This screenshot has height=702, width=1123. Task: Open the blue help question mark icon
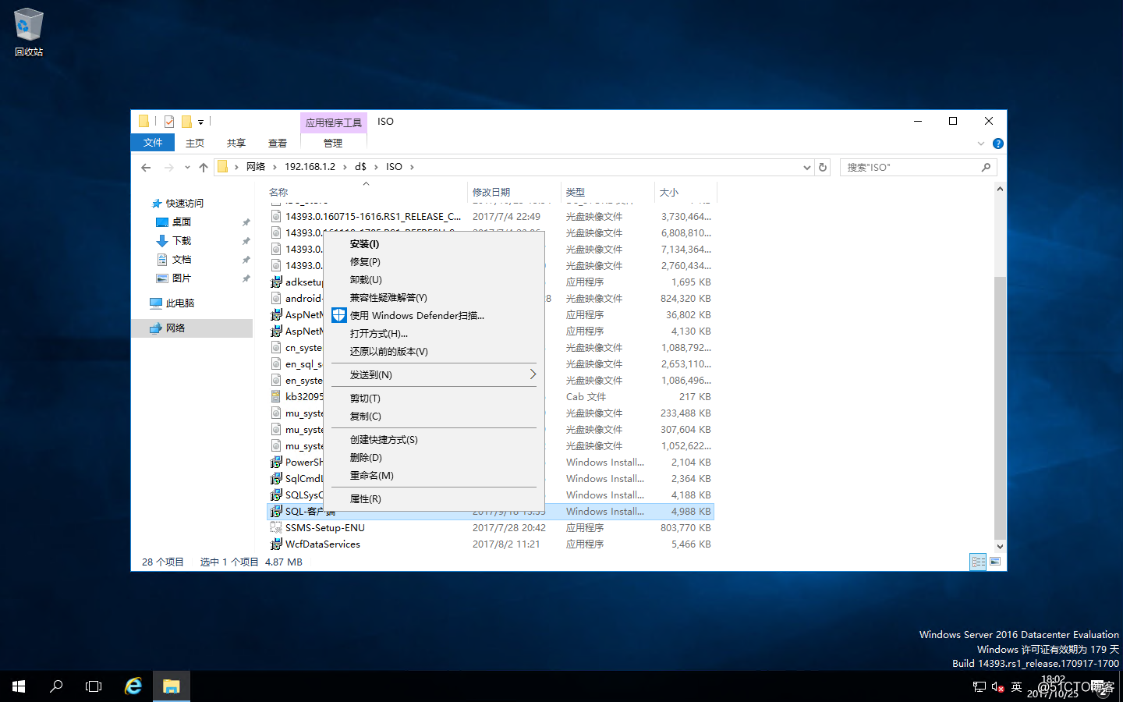pyautogui.click(x=997, y=144)
